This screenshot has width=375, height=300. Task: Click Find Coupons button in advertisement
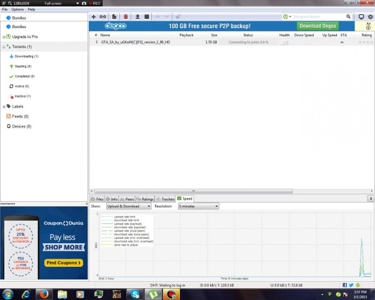point(64,262)
